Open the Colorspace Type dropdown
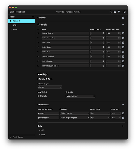The image size is (136, 150). click(50, 87)
